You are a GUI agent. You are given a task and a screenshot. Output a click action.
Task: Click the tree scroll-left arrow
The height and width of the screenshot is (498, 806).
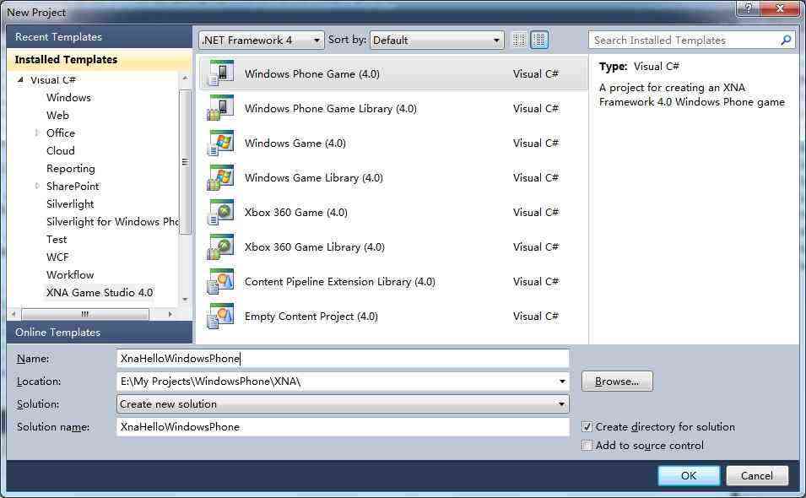tap(14, 313)
